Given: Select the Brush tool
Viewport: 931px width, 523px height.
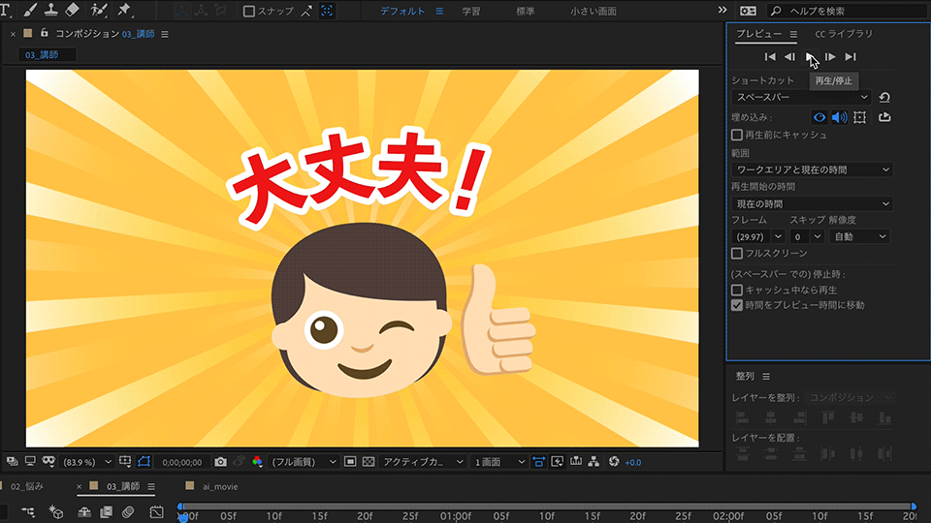Looking at the screenshot, I should click(x=29, y=10).
